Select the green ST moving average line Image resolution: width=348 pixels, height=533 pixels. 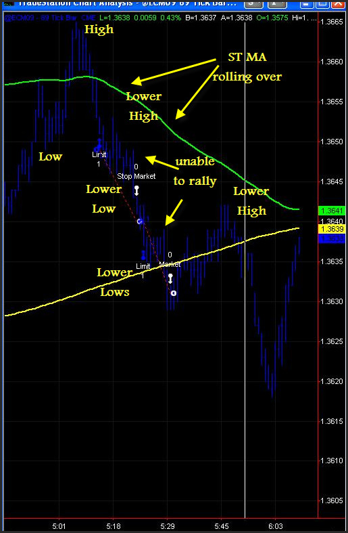point(176,135)
